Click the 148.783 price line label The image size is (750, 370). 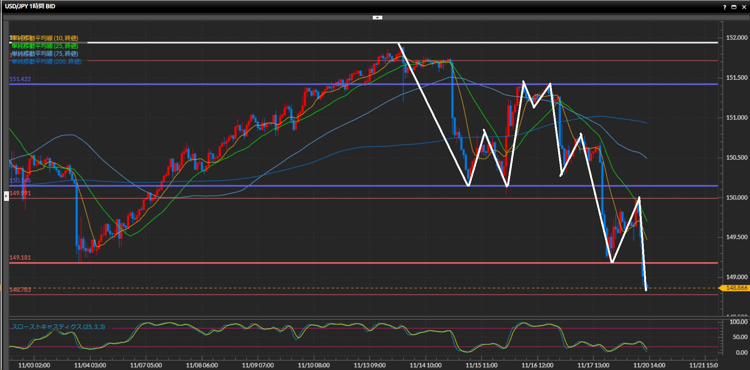click(x=20, y=290)
